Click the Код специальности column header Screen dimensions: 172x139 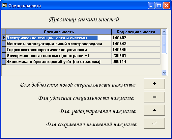[136, 32]
